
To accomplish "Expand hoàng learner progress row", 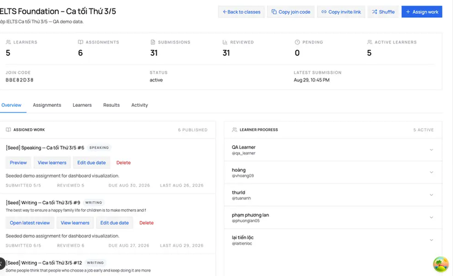I will pos(333,172).
